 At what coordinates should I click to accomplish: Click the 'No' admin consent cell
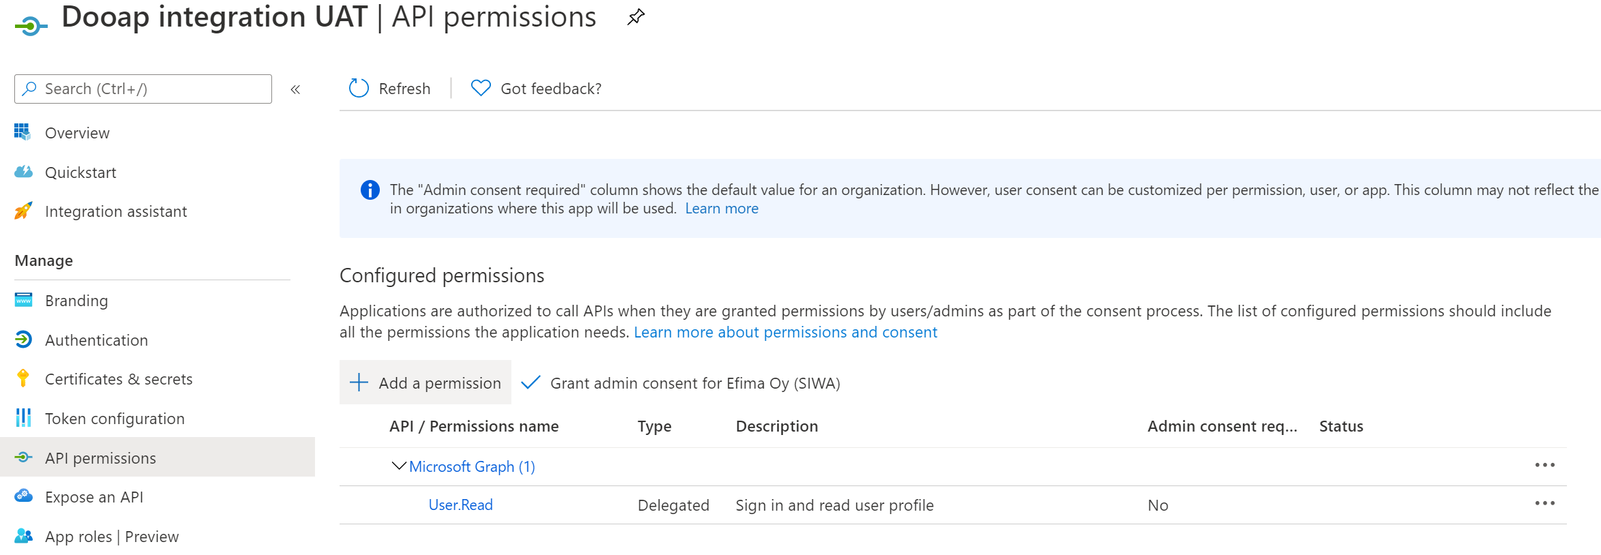(x=1158, y=505)
